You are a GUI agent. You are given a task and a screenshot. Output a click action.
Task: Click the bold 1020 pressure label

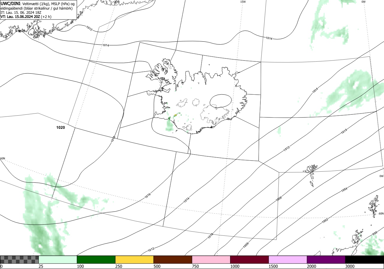[61, 128]
